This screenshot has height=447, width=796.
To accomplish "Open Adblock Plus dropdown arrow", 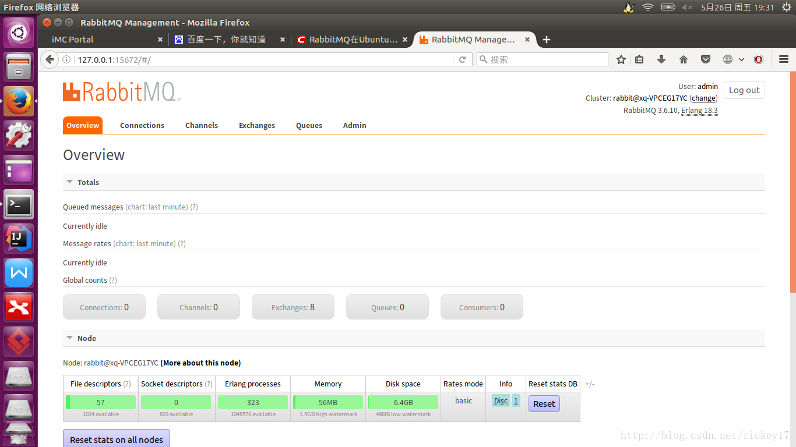I will coord(741,59).
